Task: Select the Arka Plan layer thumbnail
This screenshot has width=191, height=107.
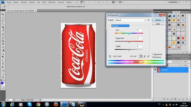Action: [x=158, y=70]
